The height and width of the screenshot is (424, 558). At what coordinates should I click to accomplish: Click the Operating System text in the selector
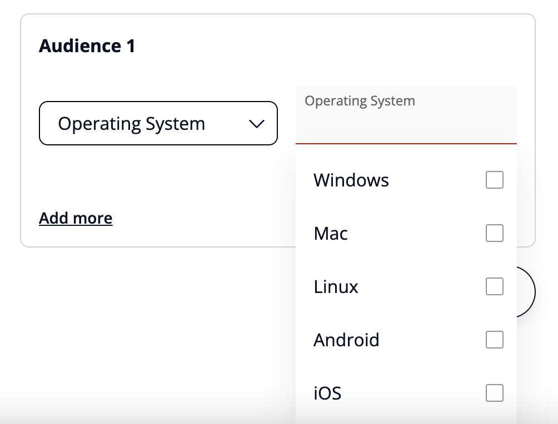tap(131, 123)
